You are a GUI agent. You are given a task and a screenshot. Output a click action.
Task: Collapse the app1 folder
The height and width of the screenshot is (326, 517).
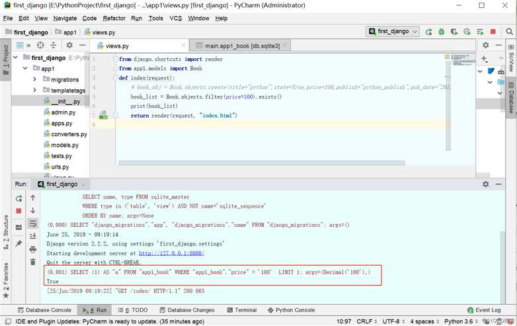[25, 69]
